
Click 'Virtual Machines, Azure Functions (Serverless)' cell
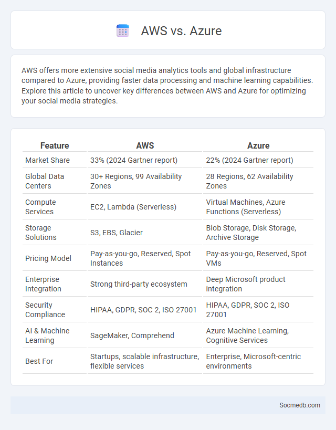tap(246, 207)
